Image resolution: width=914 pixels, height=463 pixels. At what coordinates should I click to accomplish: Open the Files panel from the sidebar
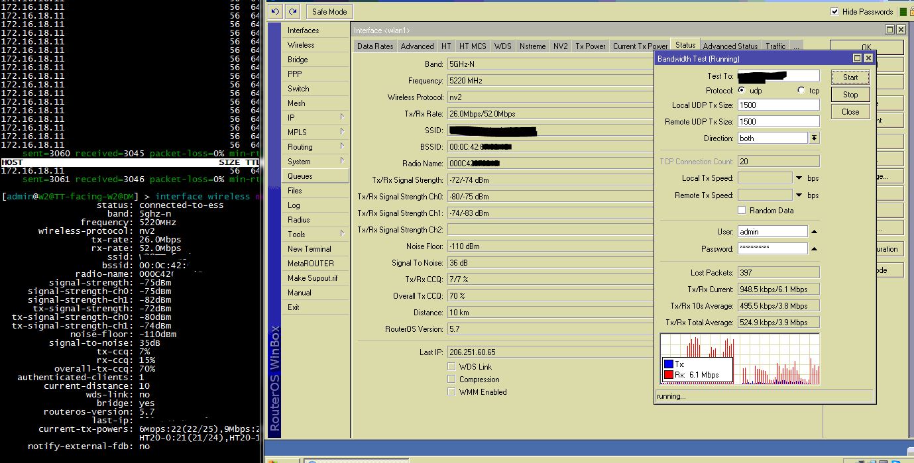pyautogui.click(x=294, y=190)
